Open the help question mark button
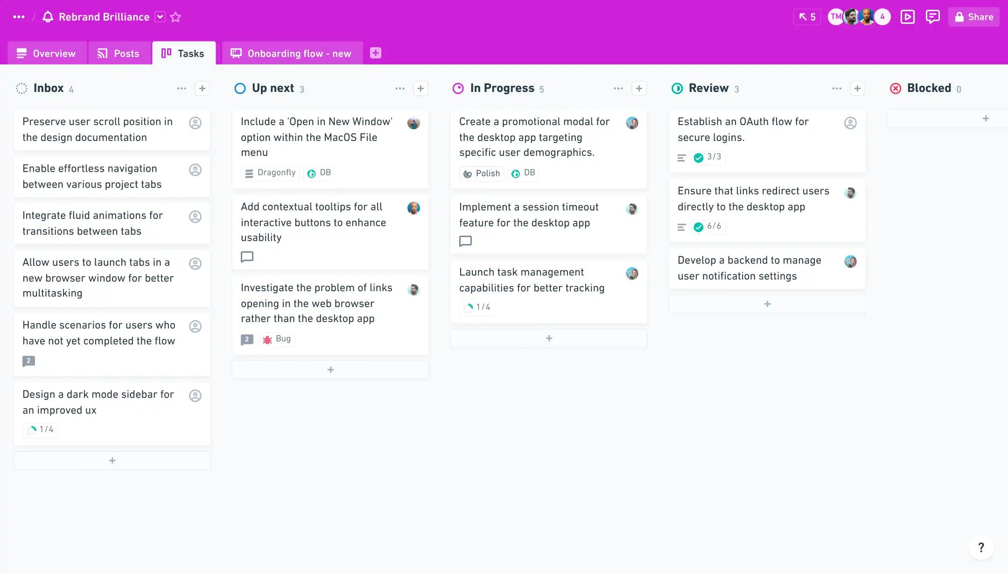Image resolution: width=1008 pixels, height=574 pixels. 981,547
